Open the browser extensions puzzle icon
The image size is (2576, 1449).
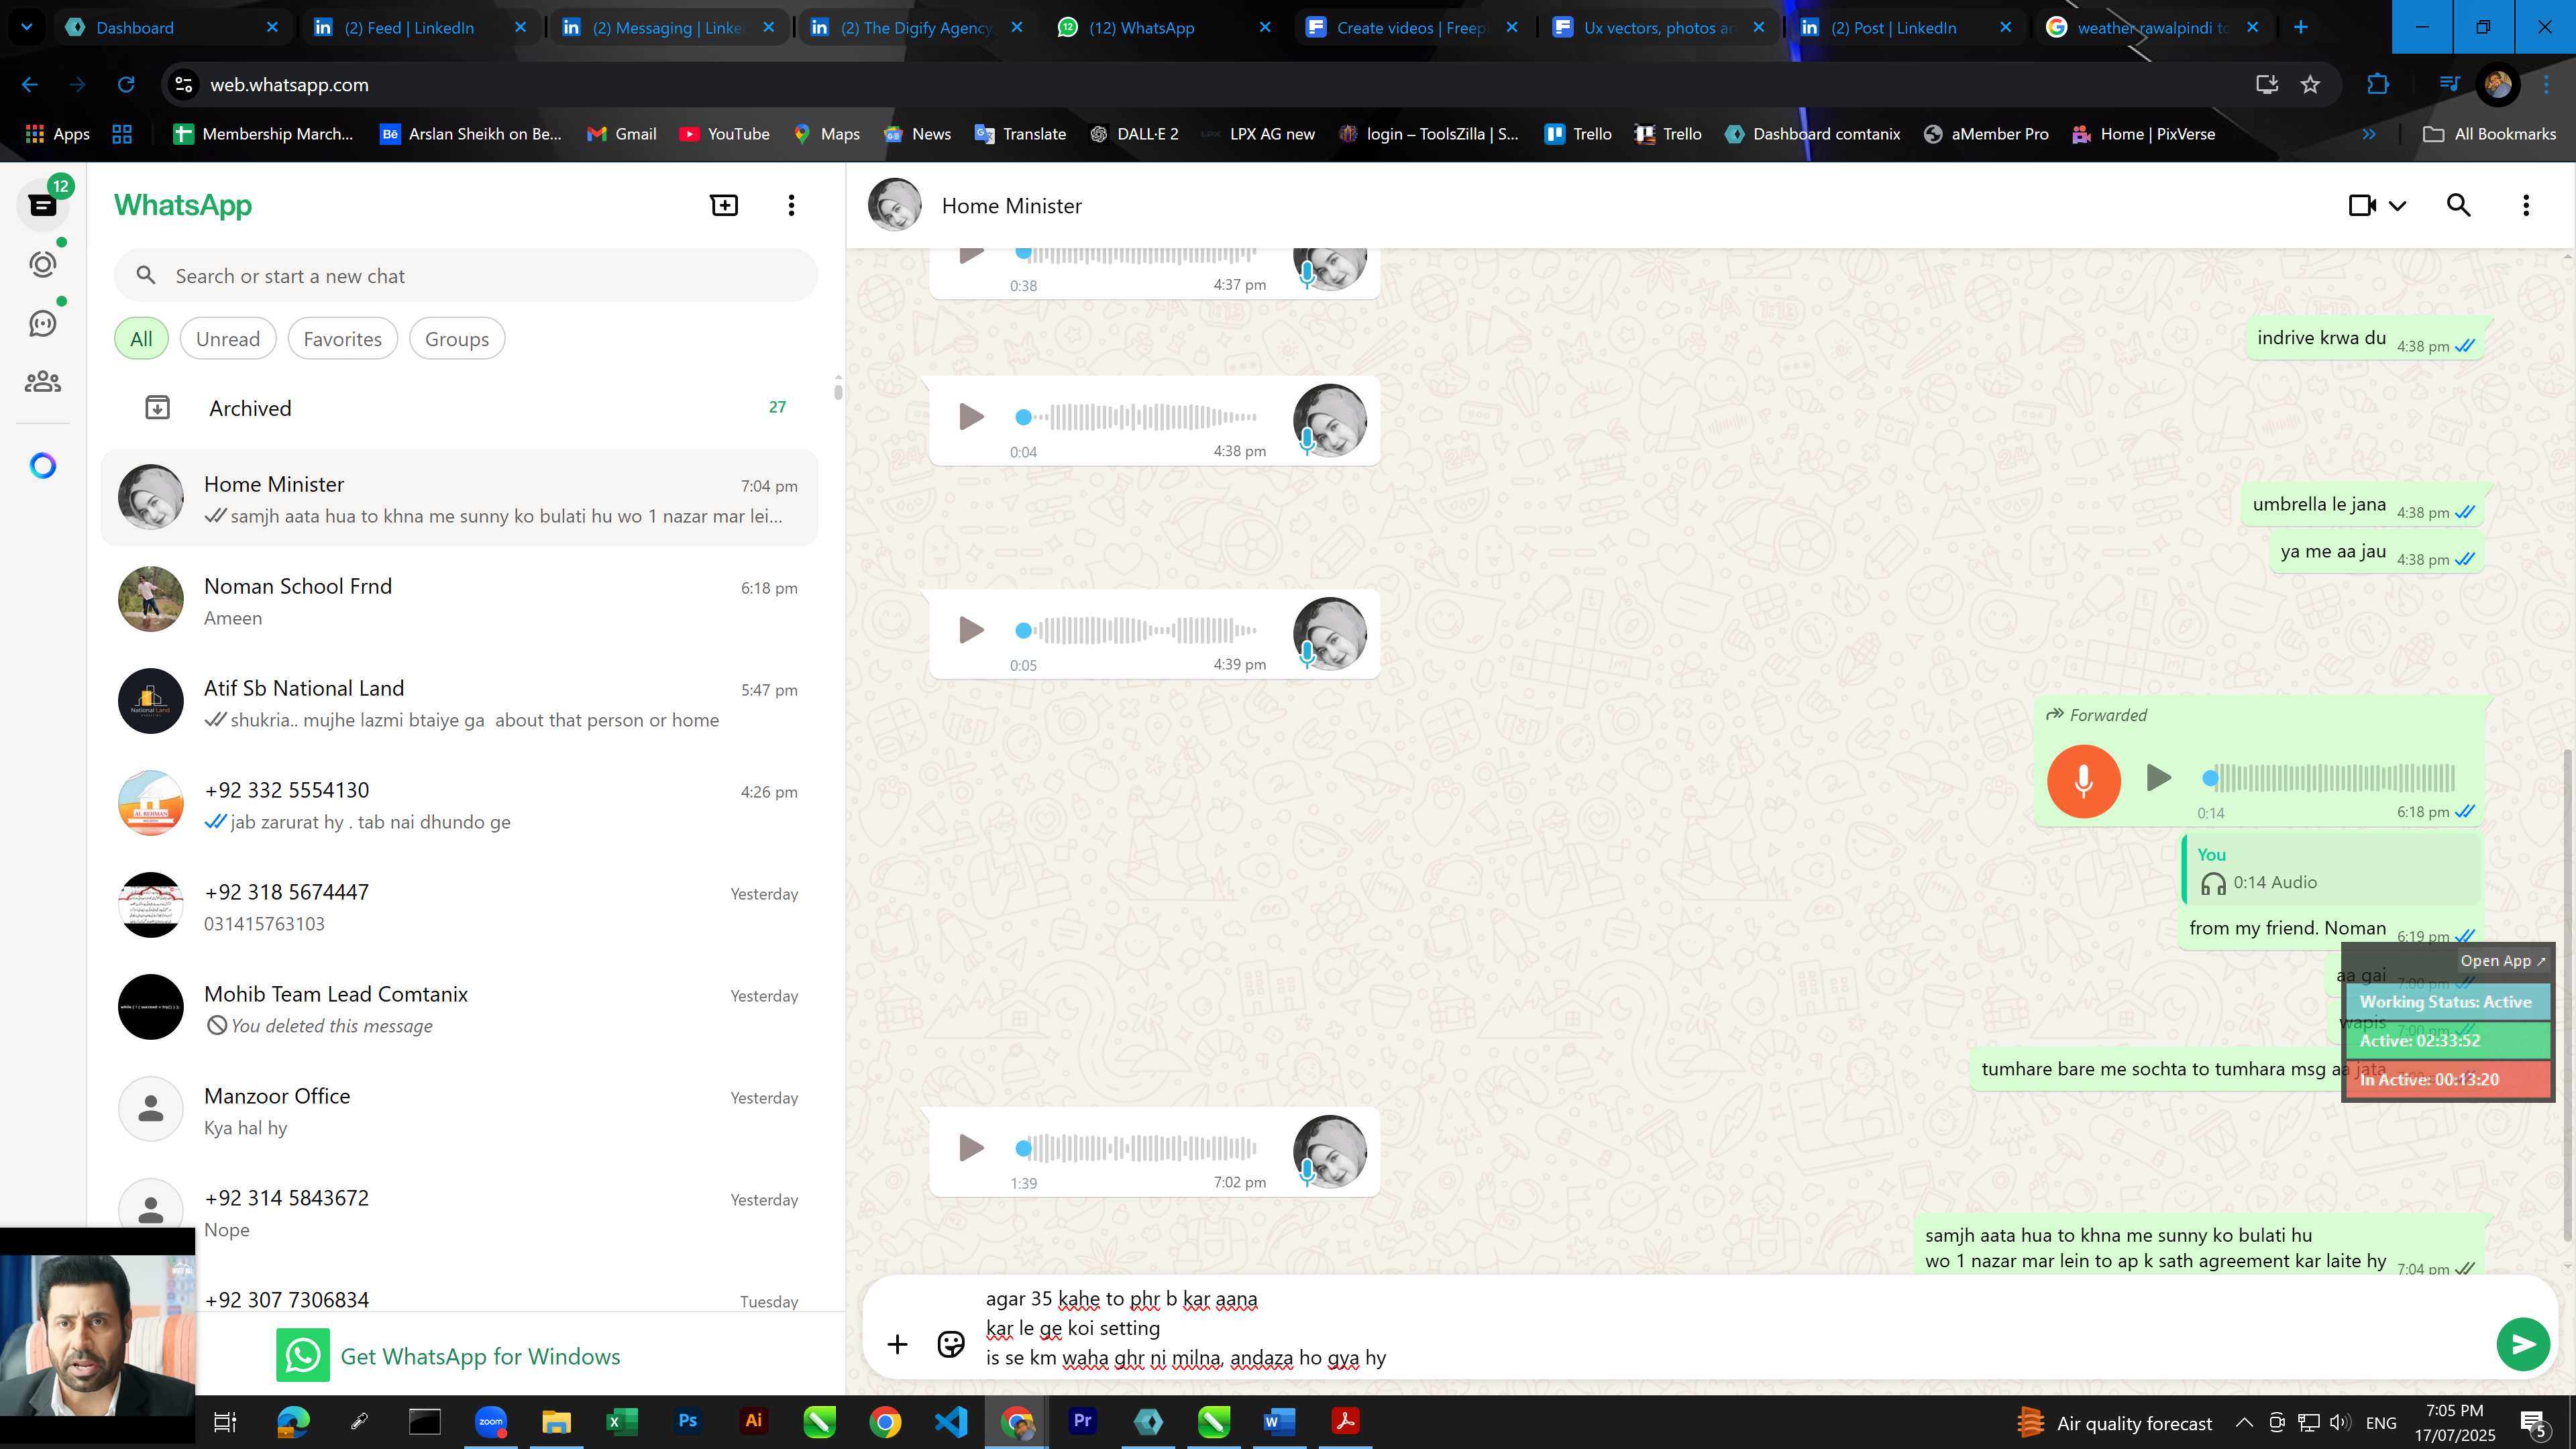coord(2378,85)
